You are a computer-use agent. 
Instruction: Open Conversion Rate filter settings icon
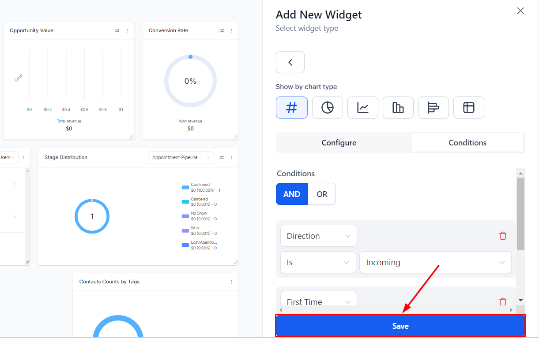click(x=222, y=30)
